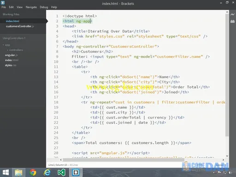
Task: Open Visual Studio from the taskbar
Action: 61,172
